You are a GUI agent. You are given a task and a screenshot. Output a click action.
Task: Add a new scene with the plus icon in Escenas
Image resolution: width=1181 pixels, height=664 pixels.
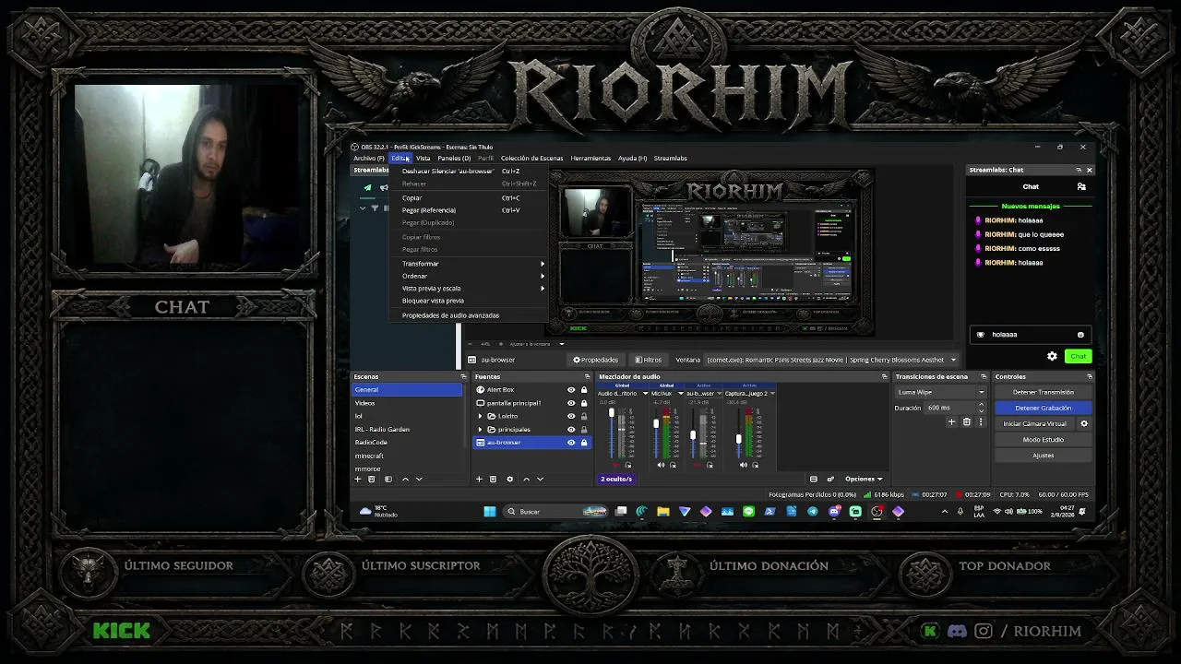tap(358, 480)
